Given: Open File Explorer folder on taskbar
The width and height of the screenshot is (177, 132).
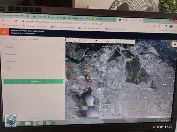Looking at the screenshot, I should pyautogui.click(x=28, y=123).
